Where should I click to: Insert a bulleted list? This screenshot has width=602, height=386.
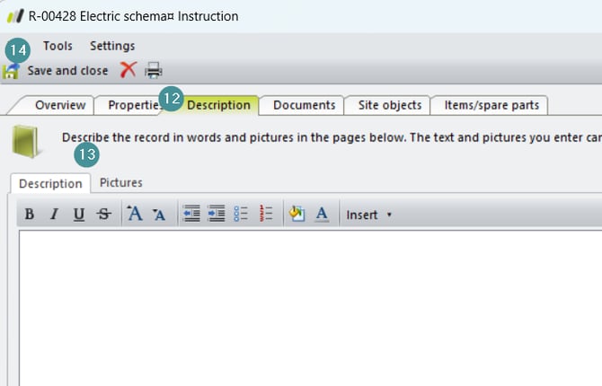tap(241, 215)
